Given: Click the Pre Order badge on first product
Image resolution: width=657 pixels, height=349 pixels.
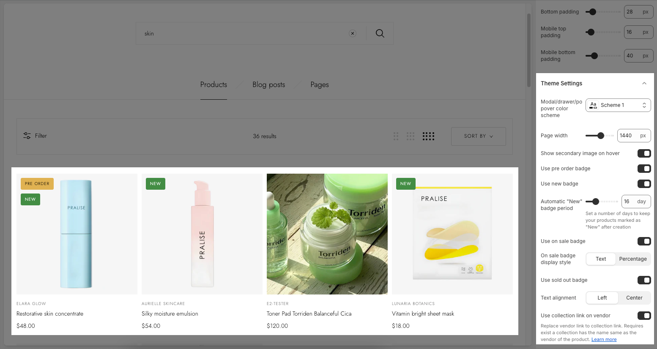Looking at the screenshot, I should coord(37,184).
